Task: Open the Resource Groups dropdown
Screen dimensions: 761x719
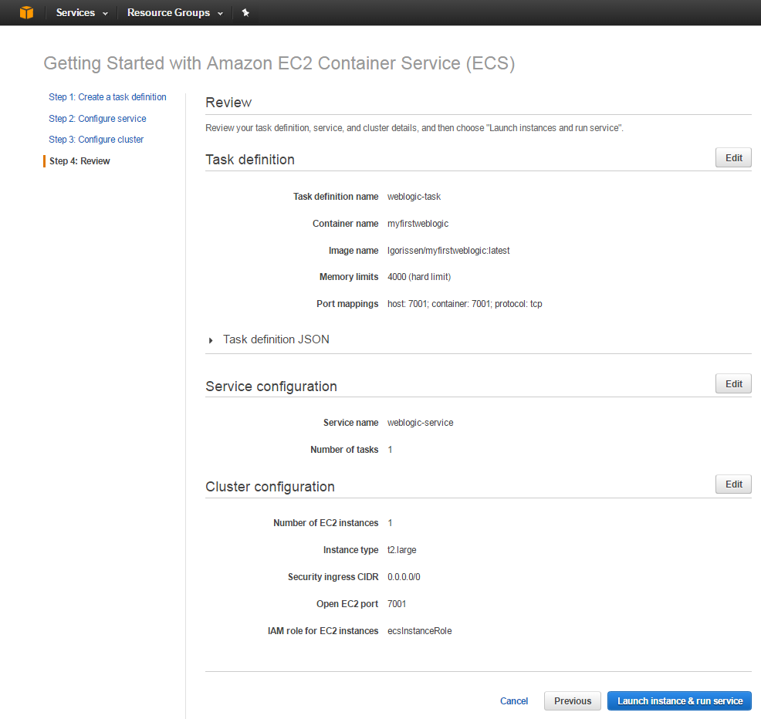Action: (x=174, y=12)
